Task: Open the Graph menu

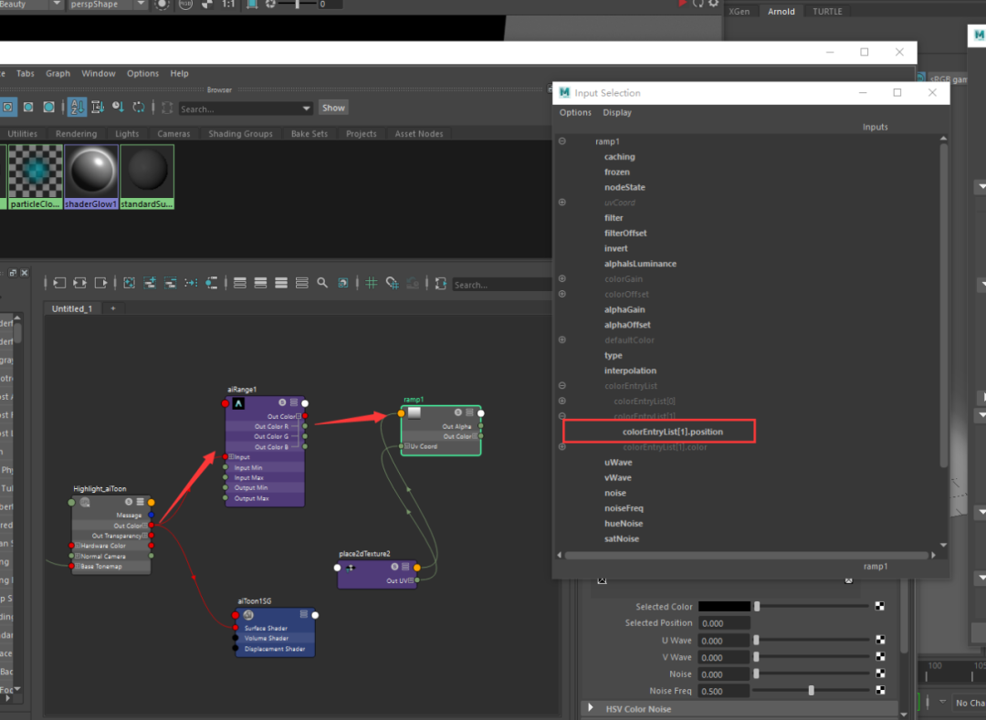Action: point(58,74)
